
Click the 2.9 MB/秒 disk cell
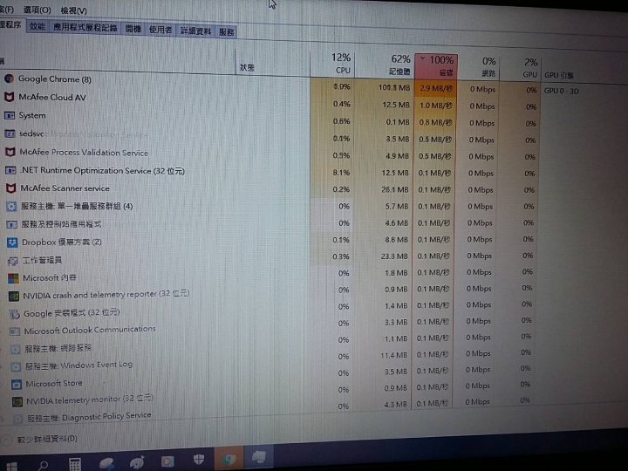[x=436, y=88]
